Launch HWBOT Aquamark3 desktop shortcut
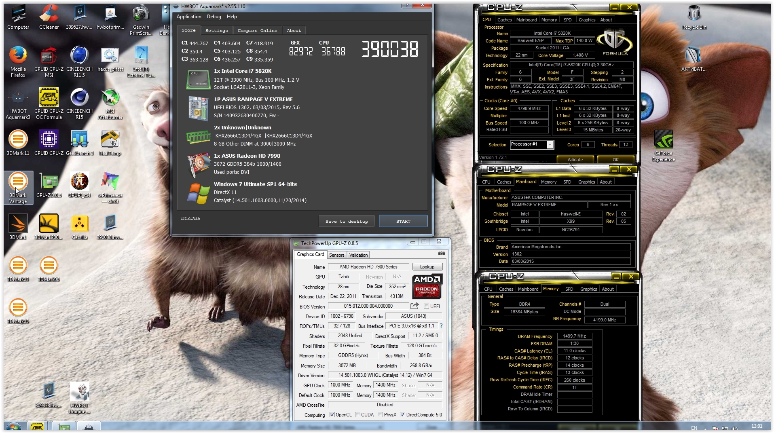This screenshot has width=774, height=433. (18, 104)
